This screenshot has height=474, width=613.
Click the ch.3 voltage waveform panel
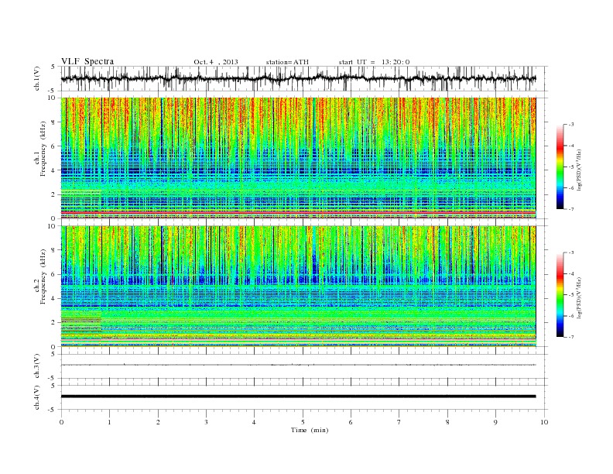tap(304, 366)
